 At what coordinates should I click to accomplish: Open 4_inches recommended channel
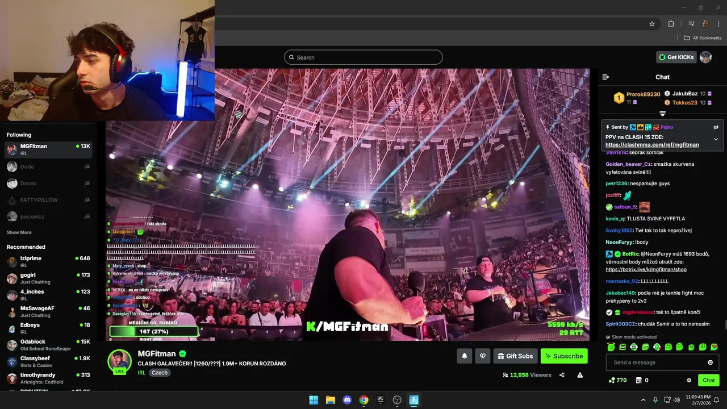tap(48, 295)
